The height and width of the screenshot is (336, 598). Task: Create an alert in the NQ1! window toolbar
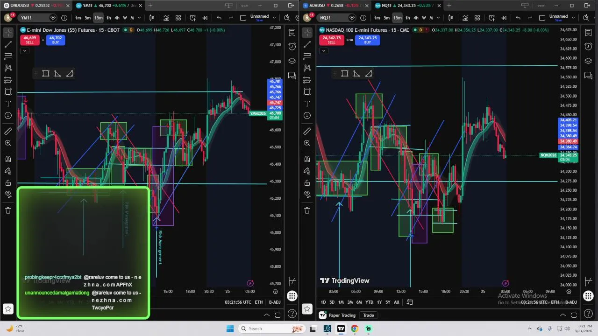491,18
